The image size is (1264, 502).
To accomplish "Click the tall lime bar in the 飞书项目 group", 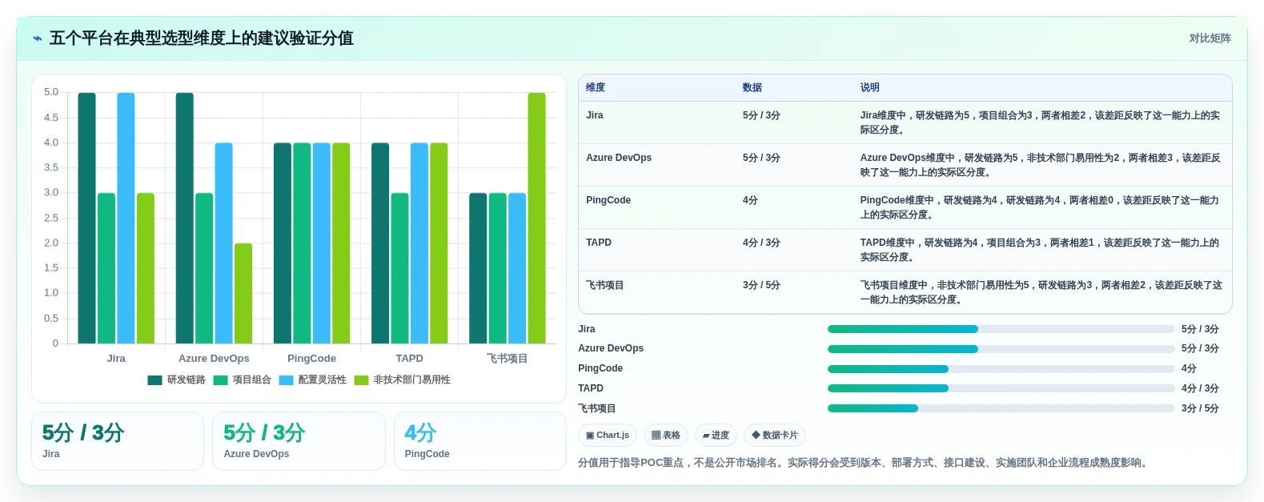I will pos(536,218).
